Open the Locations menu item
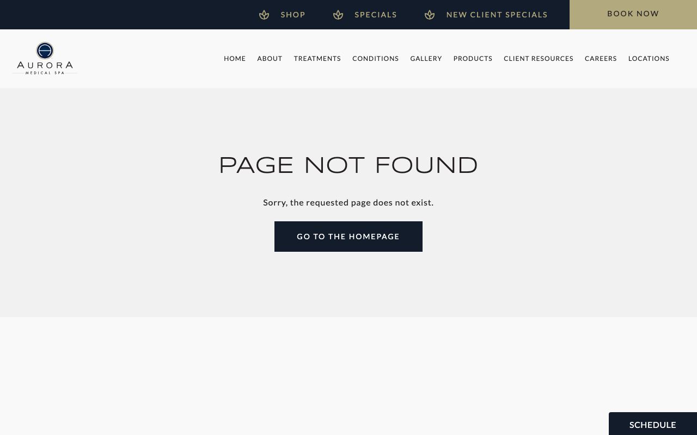This screenshot has width=697, height=435. pos(649,59)
